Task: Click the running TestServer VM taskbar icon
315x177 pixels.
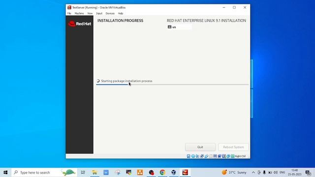Action: click(x=185, y=173)
